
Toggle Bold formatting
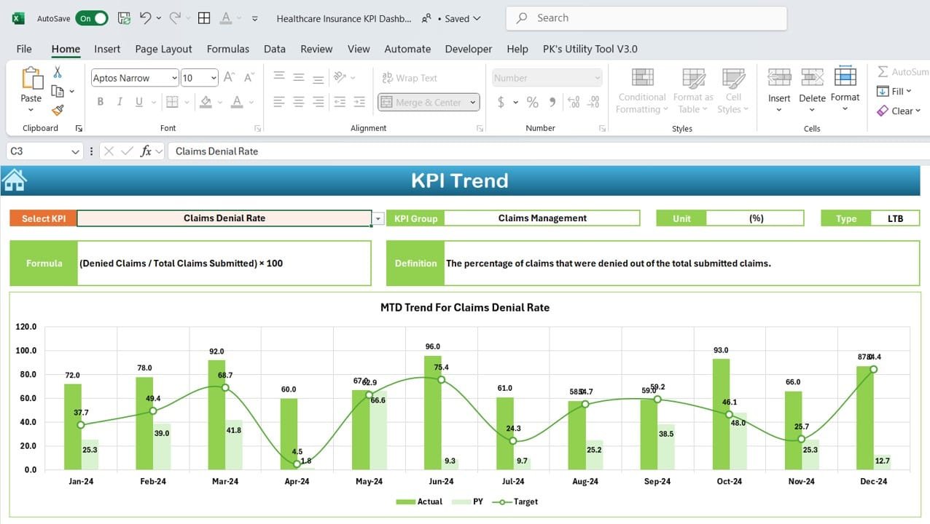pyautogui.click(x=101, y=102)
